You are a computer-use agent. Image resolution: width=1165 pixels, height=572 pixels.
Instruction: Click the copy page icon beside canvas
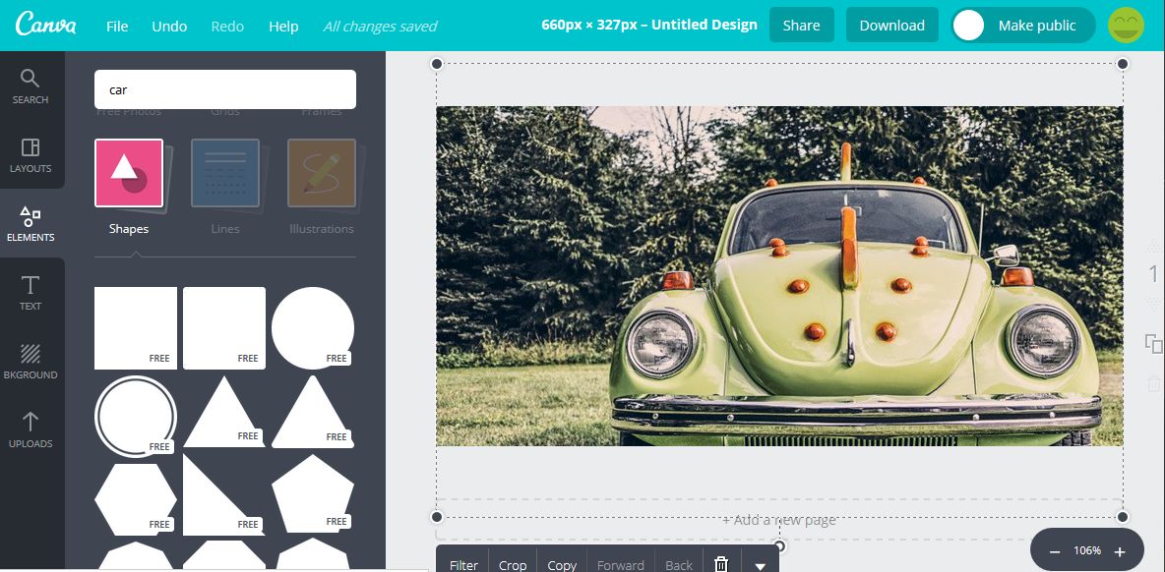(1153, 344)
